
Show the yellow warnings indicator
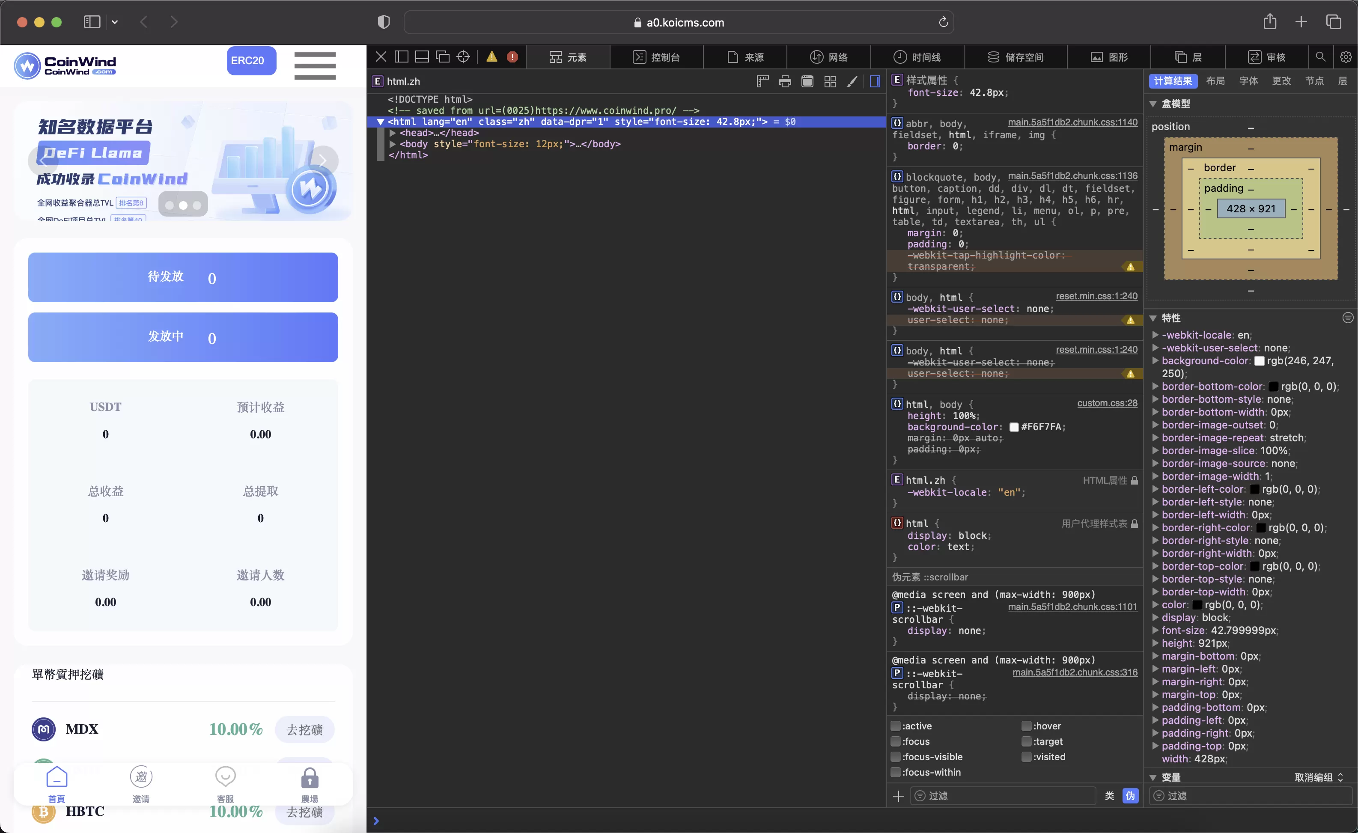491,57
